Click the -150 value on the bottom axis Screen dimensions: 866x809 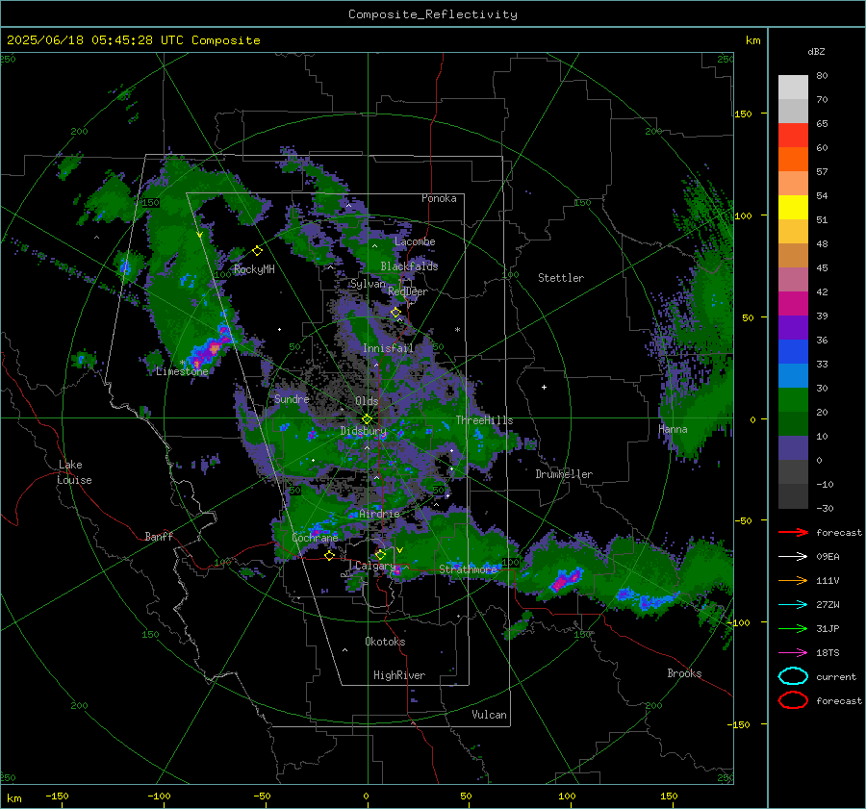pyautogui.click(x=57, y=796)
